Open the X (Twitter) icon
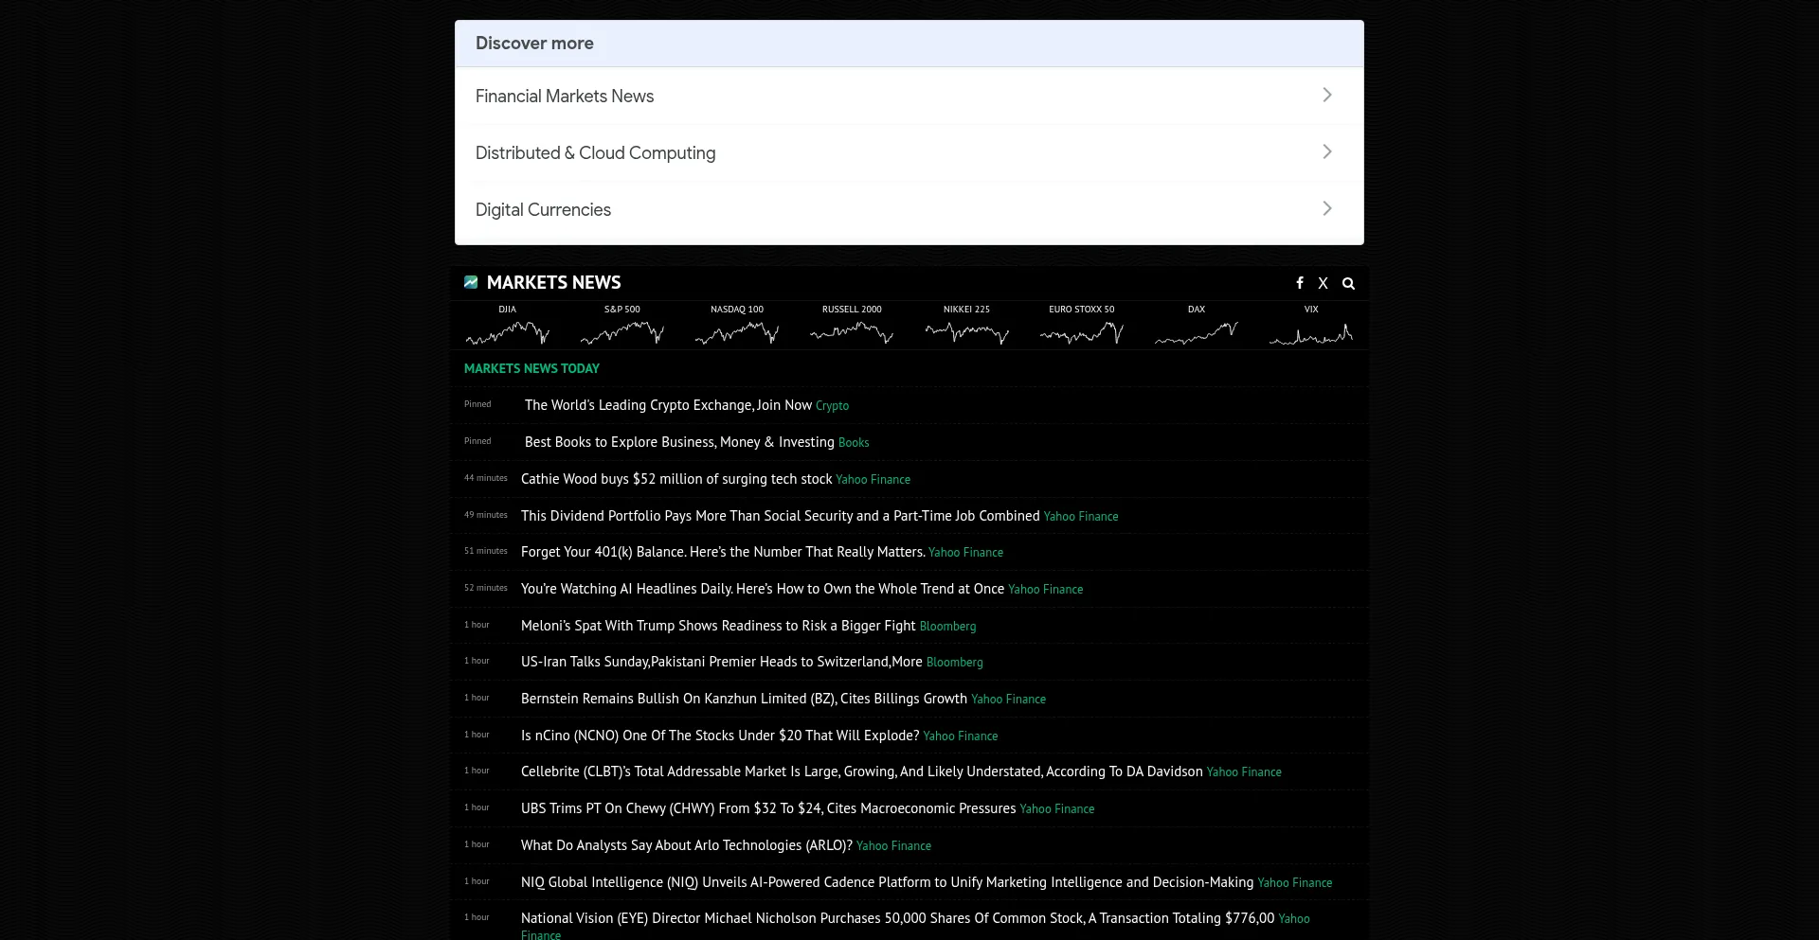The height and width of the screenshot is (940, 1819). click(x=1324, y=283)
